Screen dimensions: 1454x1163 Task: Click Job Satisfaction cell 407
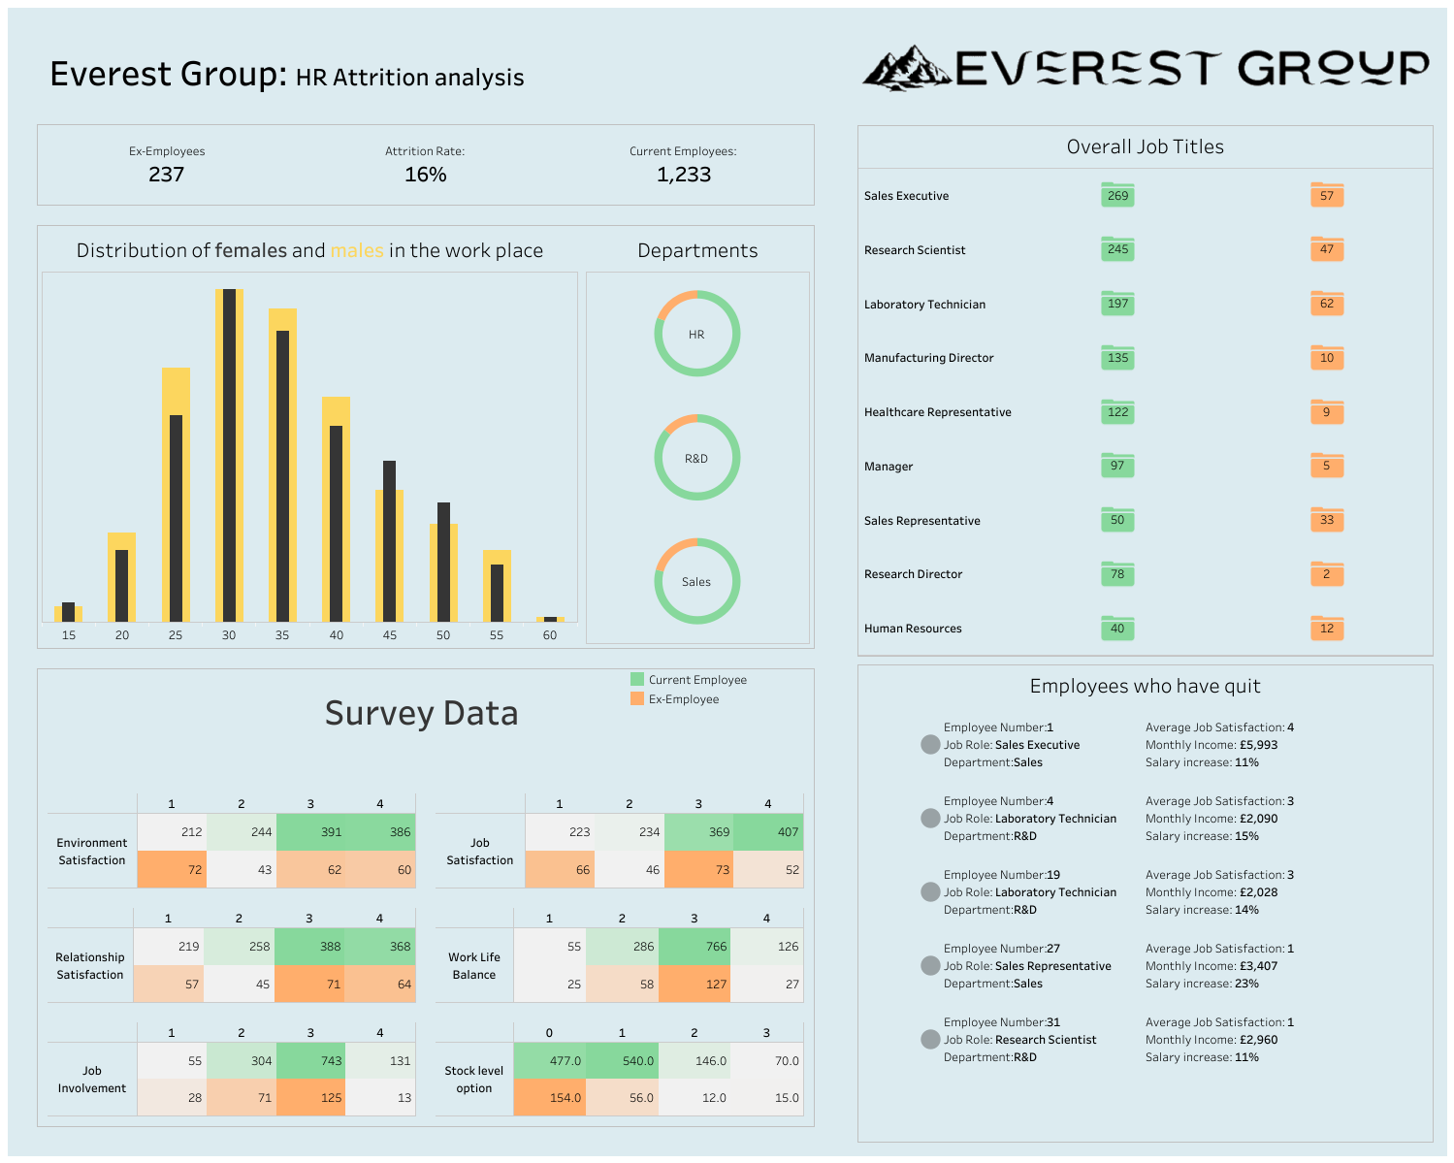click(x=768, y=832)
